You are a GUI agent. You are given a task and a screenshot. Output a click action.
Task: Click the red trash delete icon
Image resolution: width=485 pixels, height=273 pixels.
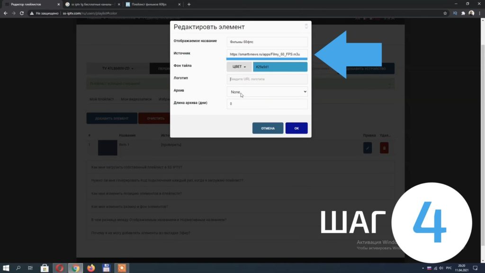(x=384, y=148)
